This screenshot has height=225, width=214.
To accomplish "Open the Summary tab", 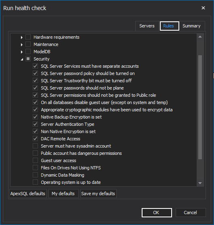I will pyautogui.click(x=191, y=26).
